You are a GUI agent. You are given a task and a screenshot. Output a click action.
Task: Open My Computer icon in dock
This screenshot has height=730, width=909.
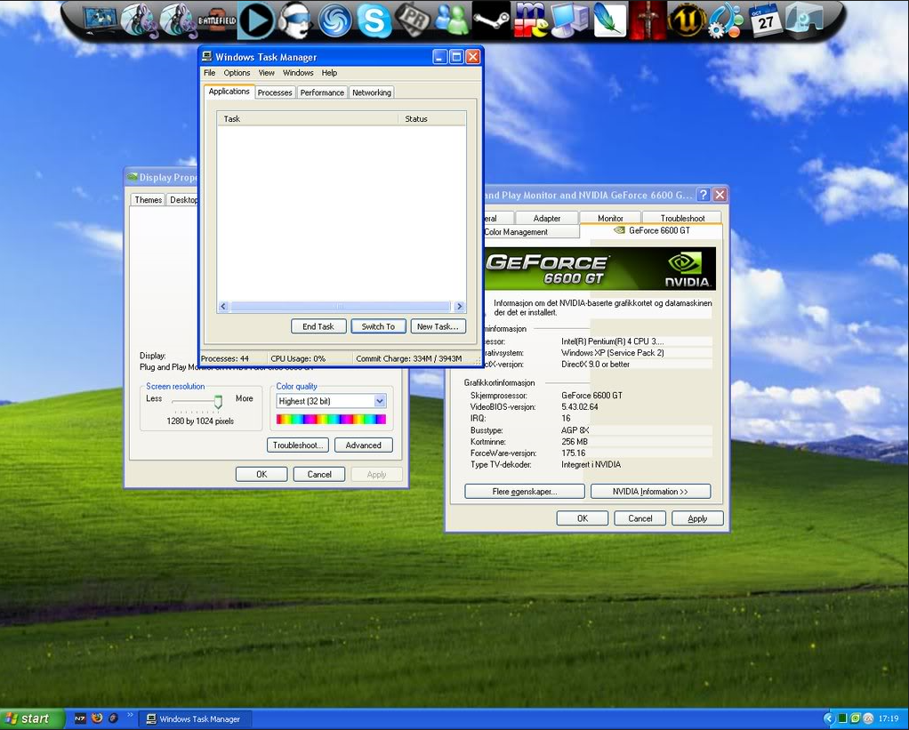(570, 20)
